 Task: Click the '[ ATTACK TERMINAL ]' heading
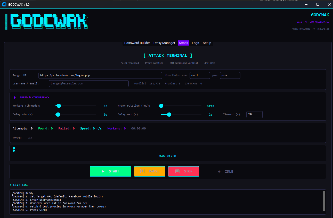(168, 56)
